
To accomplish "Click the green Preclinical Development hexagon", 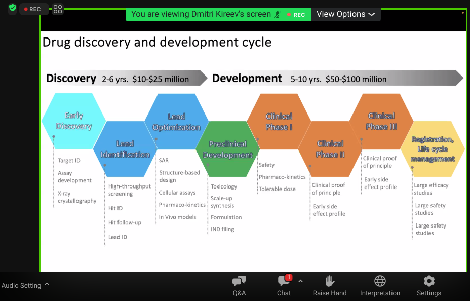I will [x=228, y=149].
